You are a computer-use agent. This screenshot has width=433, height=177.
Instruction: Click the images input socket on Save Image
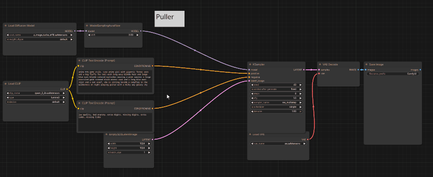click(365, 70)
